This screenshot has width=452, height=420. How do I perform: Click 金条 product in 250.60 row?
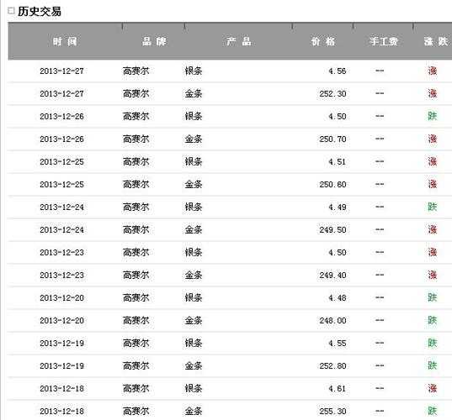[194, 185]
